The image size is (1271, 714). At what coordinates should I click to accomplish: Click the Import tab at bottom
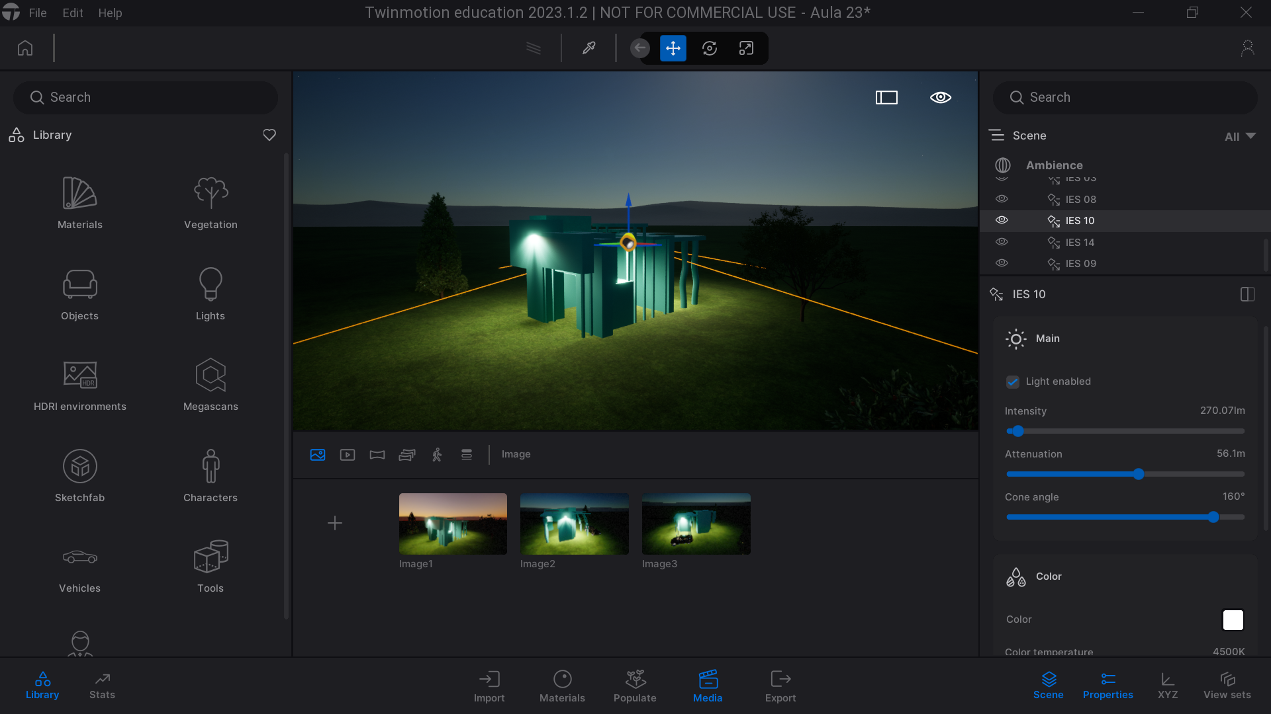(x=489, y=686)
